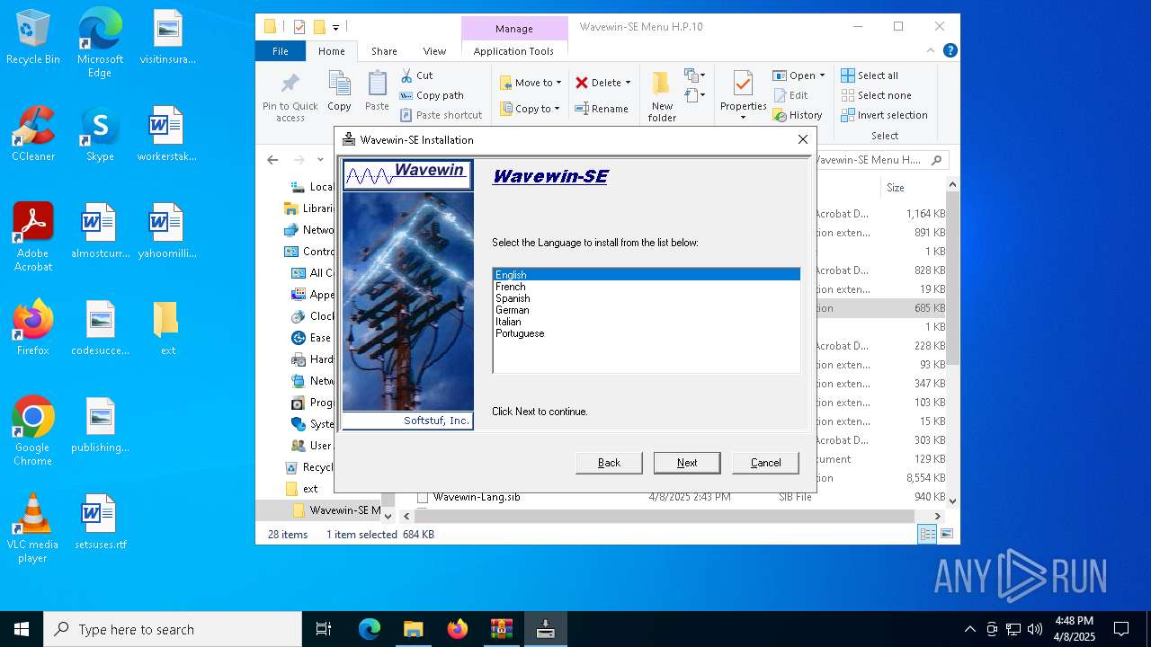Switch to the View ribbon tab
The height and width of the screenshot is (647, 1151).
(x=434, y=51)
